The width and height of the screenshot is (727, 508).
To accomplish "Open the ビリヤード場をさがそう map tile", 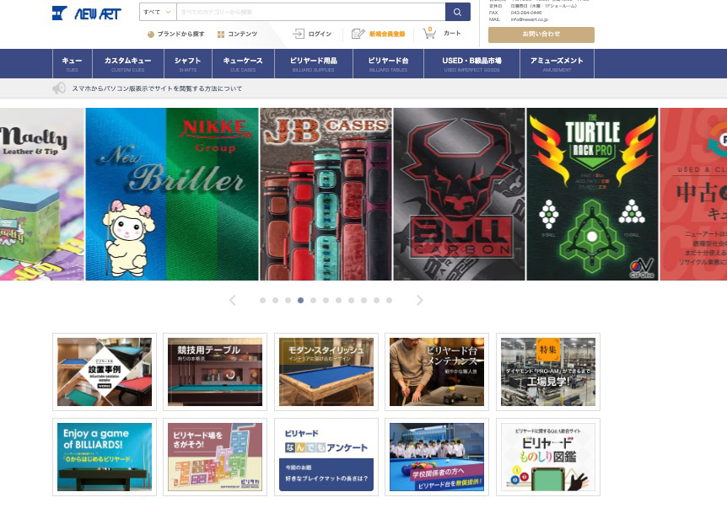I will [x=215, y=457].
